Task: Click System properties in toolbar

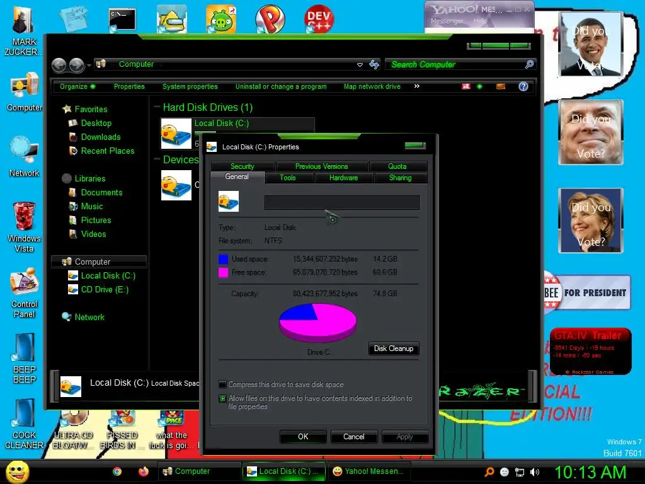Action: click(x=190, y=86)
